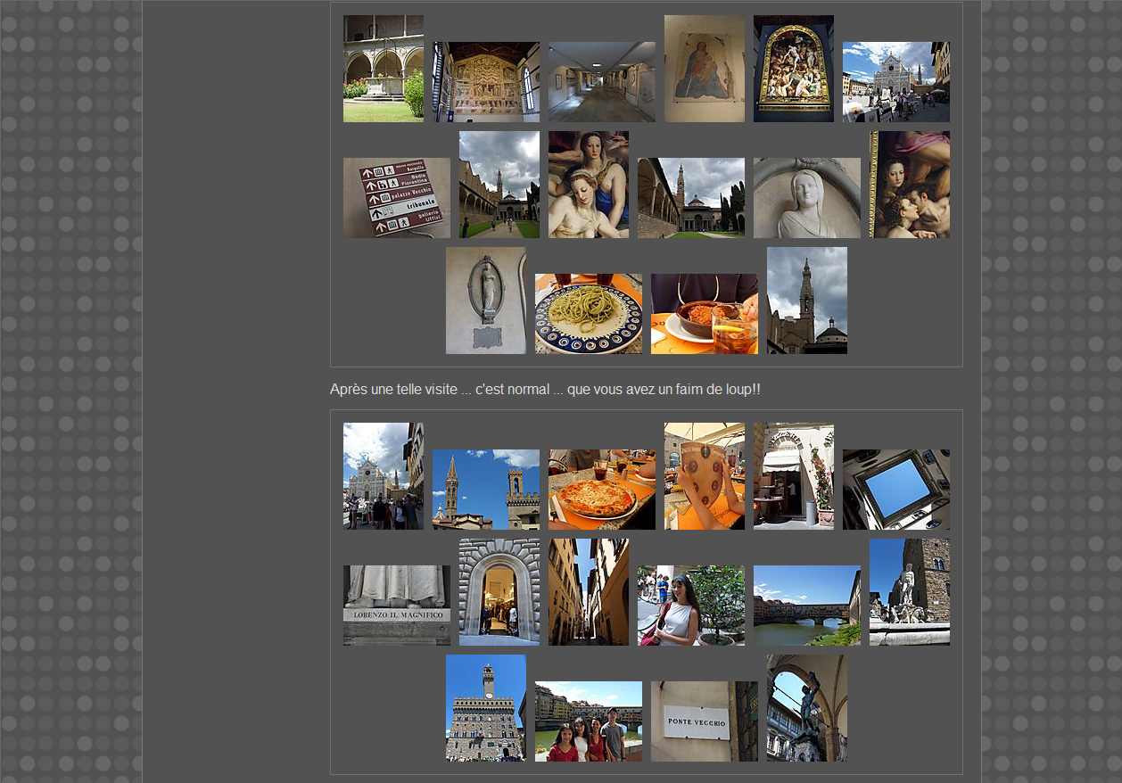Open the brown directional street signs photo
Screen dimensions: 1122x783
click(396, 198)
